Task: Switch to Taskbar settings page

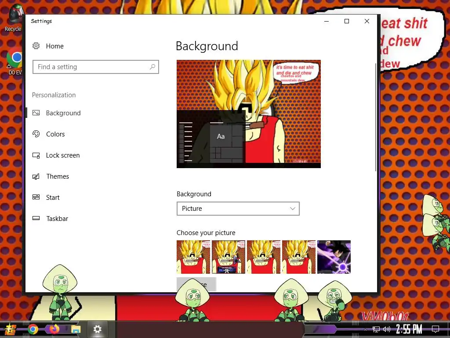Action: pyautogui.click(x=57, y=218)
